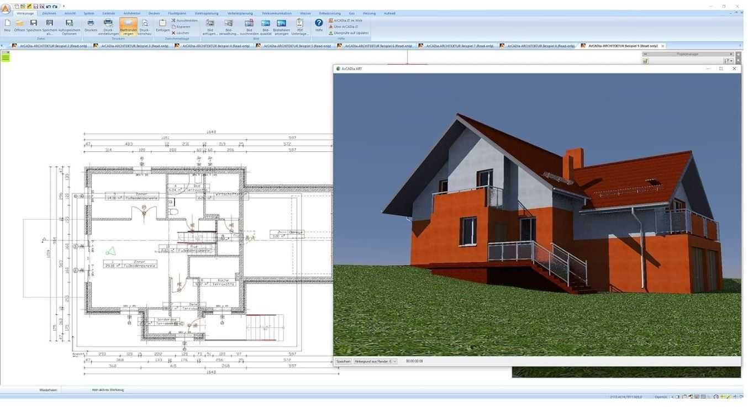This screenshot has height=407, width=748.
Task: Open the Zeichnen ribbon tab
Action: (x=49, y=13)
